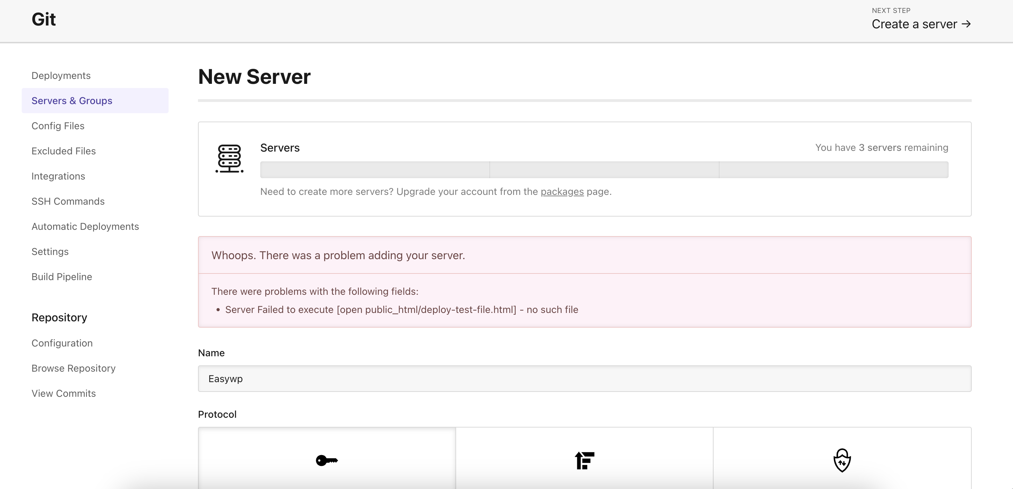Click the server rack icon
The height and width of the screenshot is (489, 1013).
[x=229, y=159]
